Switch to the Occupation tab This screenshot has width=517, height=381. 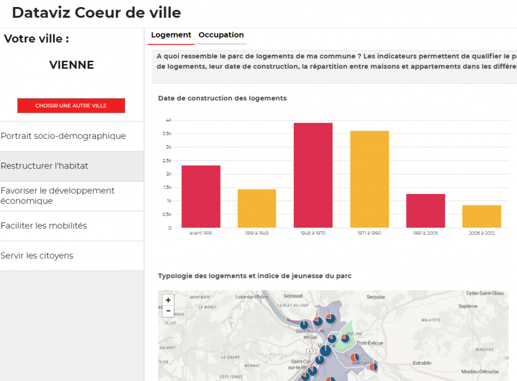point(221,35)
